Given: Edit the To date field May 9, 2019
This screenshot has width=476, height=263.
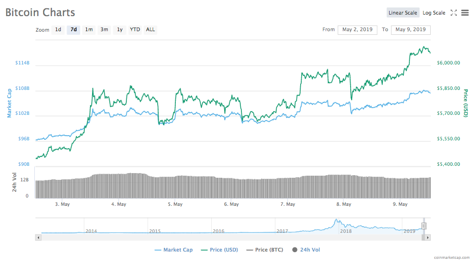Looking at the screenshot, I should click(x=411, y=30).
